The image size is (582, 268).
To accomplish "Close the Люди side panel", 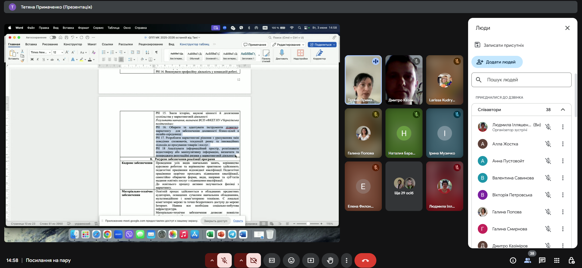I will tap(567, 28).
